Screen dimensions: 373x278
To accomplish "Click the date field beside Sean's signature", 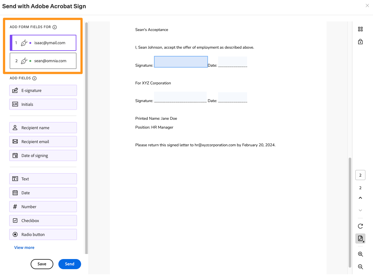I will coord(232,62).
